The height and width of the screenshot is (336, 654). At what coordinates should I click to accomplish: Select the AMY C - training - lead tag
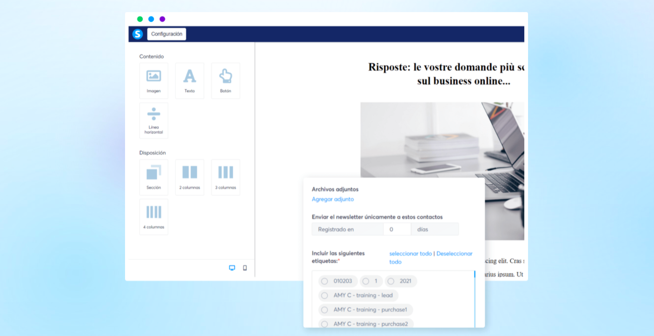coord(324,296)
